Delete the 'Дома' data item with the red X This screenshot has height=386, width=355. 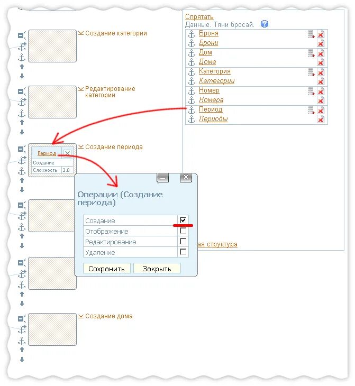coord(321,62)
